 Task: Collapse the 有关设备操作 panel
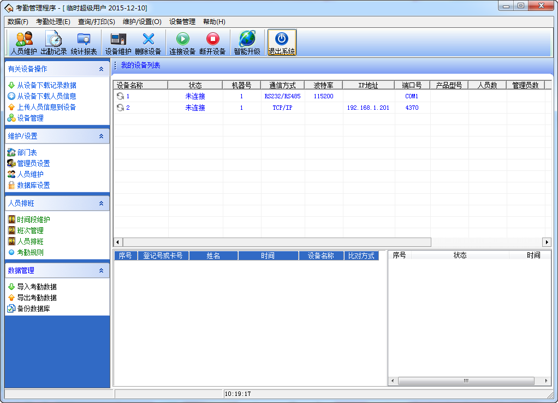coord(101,69)
